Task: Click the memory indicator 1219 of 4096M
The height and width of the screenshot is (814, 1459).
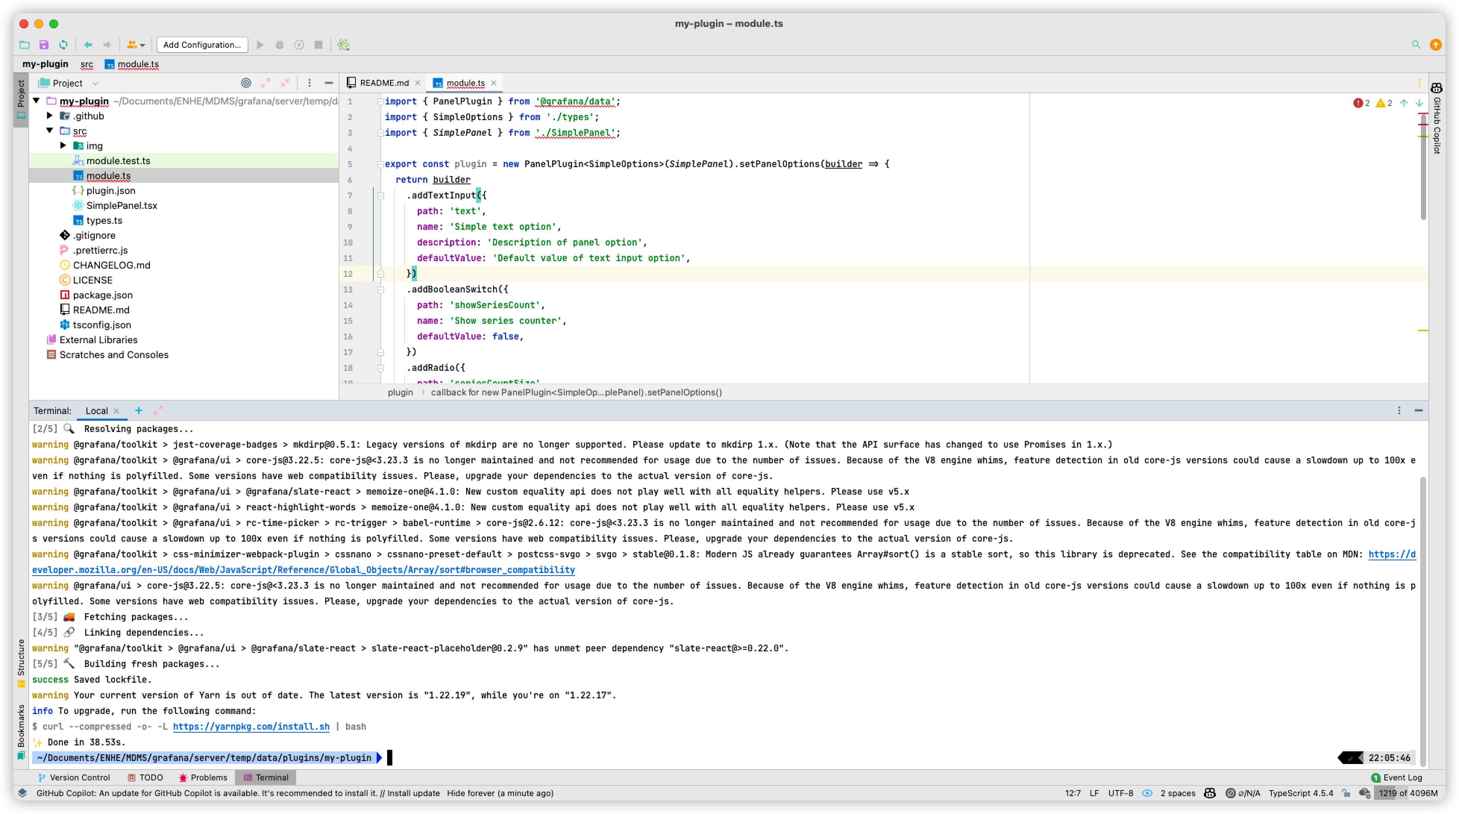Action: tap(1408, 793)
